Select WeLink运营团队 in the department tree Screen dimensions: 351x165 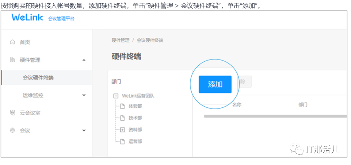pos(138,96)
